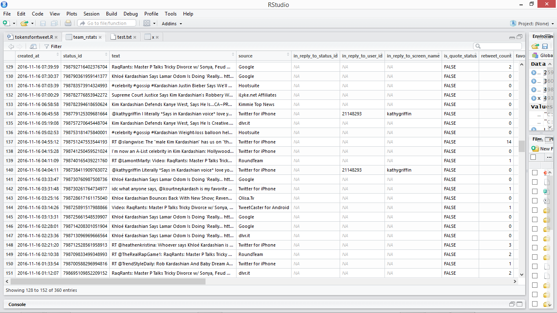Screen dimensions: 557x313
Task: Open the Code menu
Action: (38, 14)
